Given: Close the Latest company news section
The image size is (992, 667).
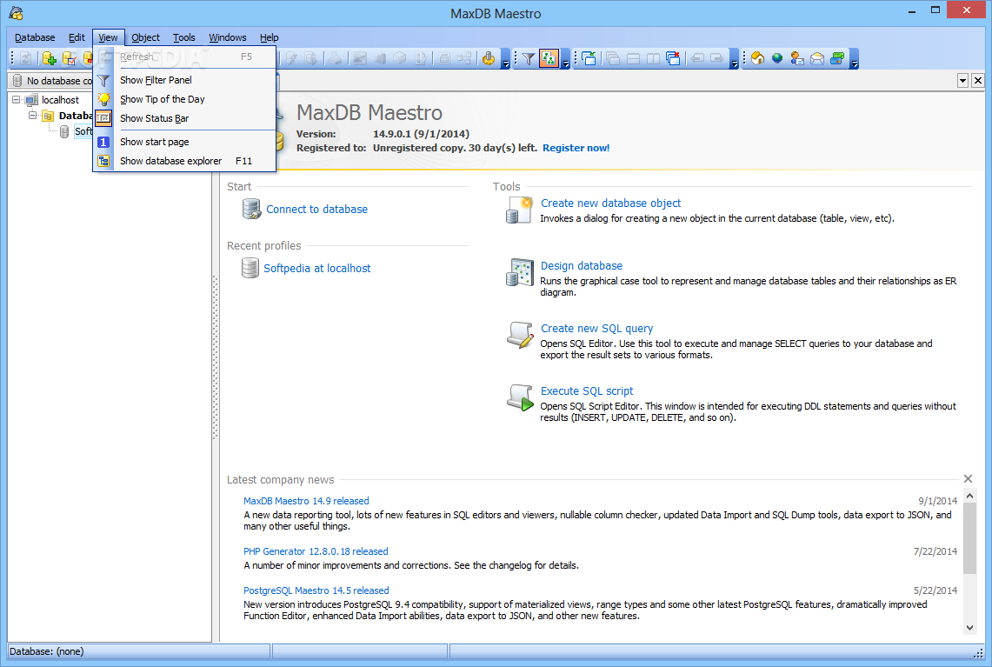Looking at the screenshot, I should (x=968, y=479).
